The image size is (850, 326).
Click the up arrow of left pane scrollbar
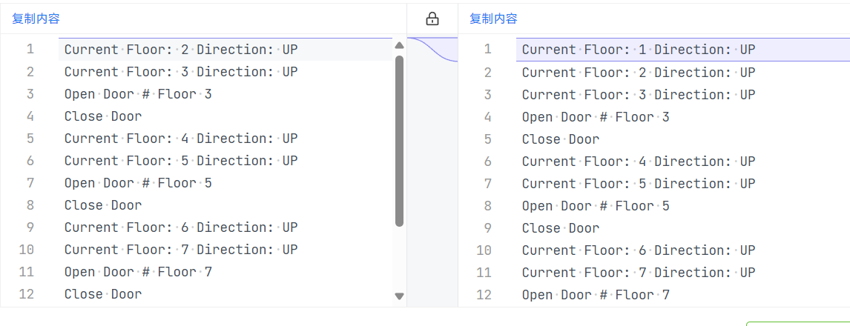[400, 45]
